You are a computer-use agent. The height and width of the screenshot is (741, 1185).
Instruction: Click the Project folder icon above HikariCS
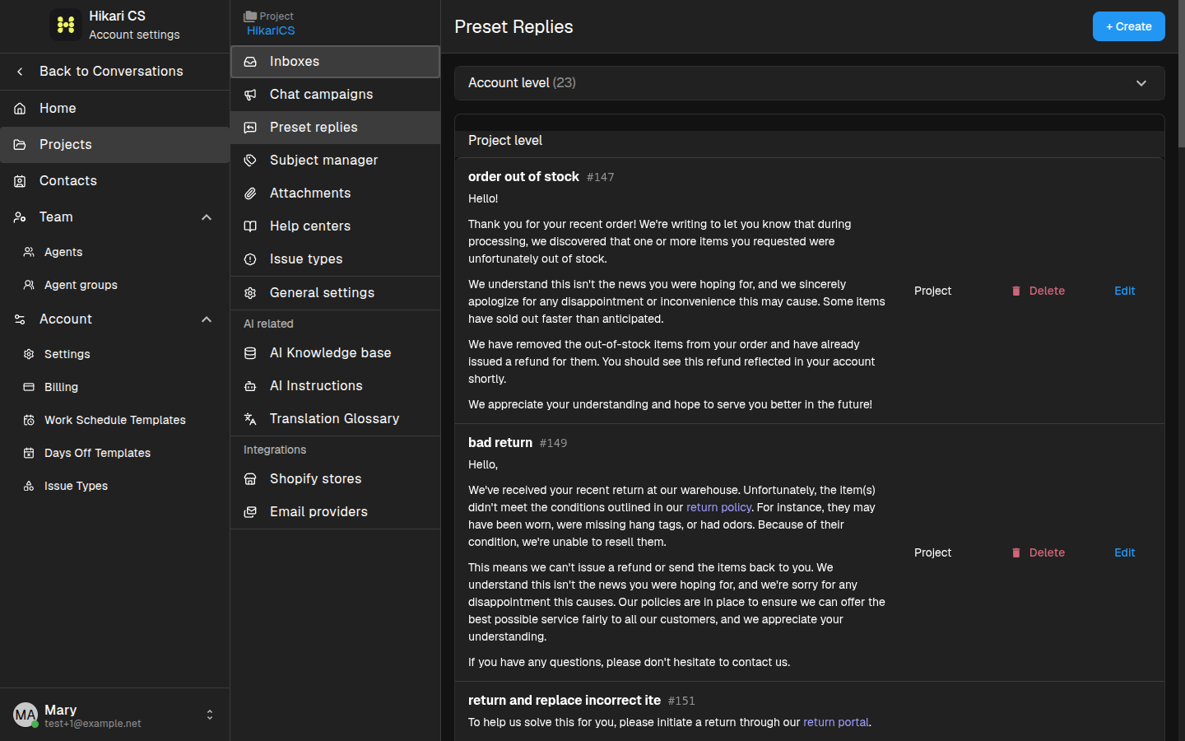pos(250,16)
